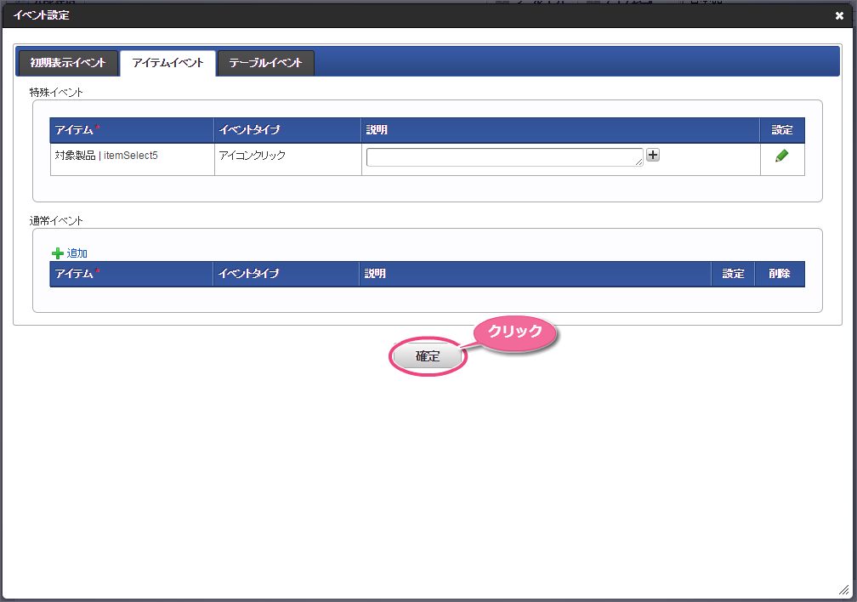The width and height of the screenshot is (857, 602).
Task: Click the green plus 追加 icon
Action: (x=58, y=253)
